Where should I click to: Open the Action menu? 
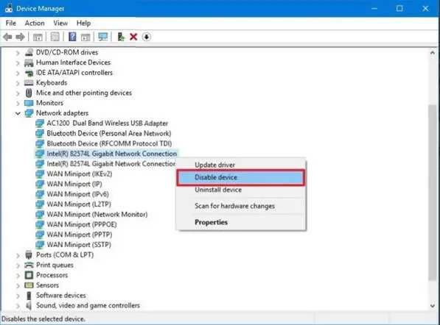pyautogui.click(x=35, y=23)
